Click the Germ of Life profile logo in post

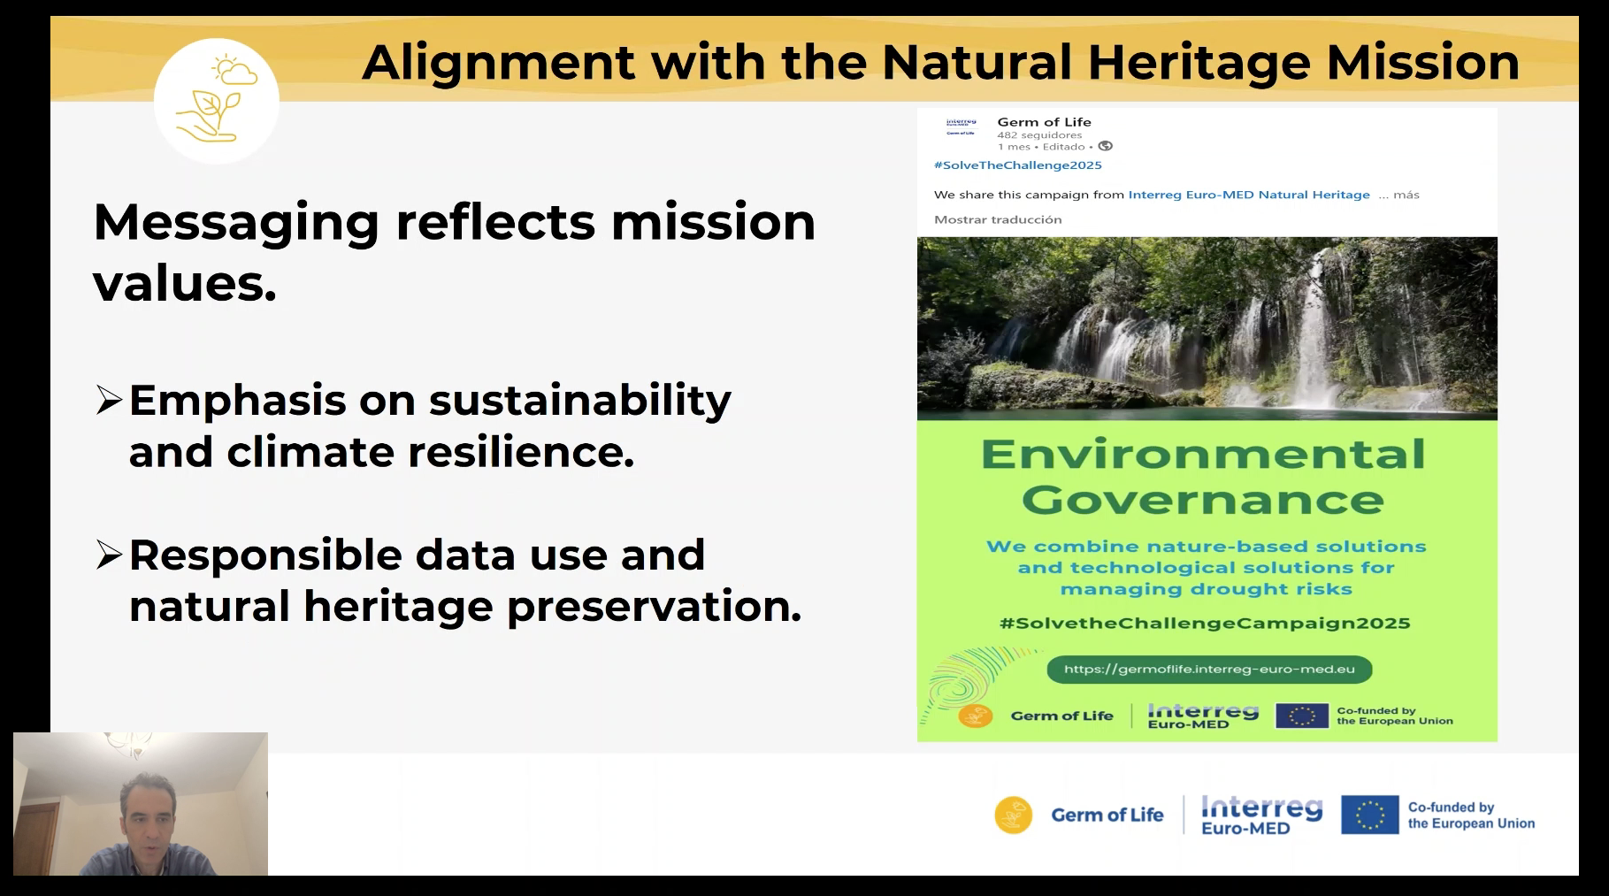tap(961, 127)
